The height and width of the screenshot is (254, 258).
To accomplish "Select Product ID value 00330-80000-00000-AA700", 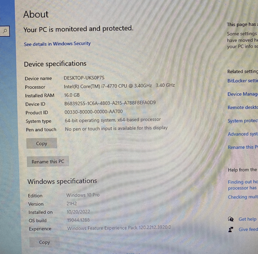I will click(x=93, y=112).
